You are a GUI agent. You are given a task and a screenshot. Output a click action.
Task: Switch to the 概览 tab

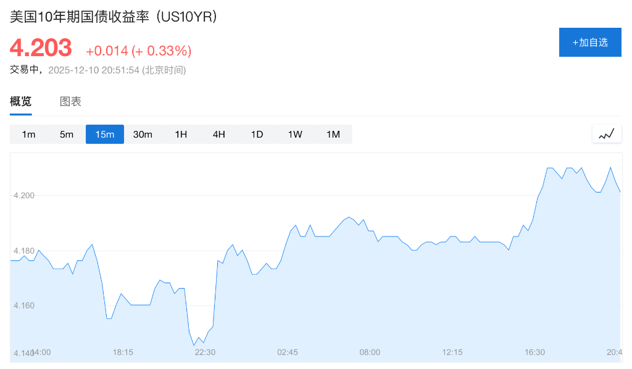click(x=20, y=102)
